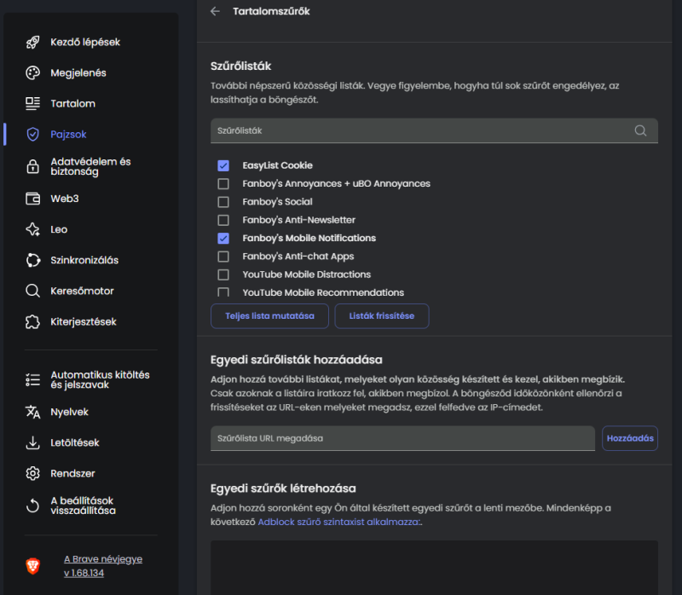Image resolution: width=682 pixels, height=595 pixels.
Task: Click the search icon in Szűrőlisták field
Action: [x=640, y=130]
